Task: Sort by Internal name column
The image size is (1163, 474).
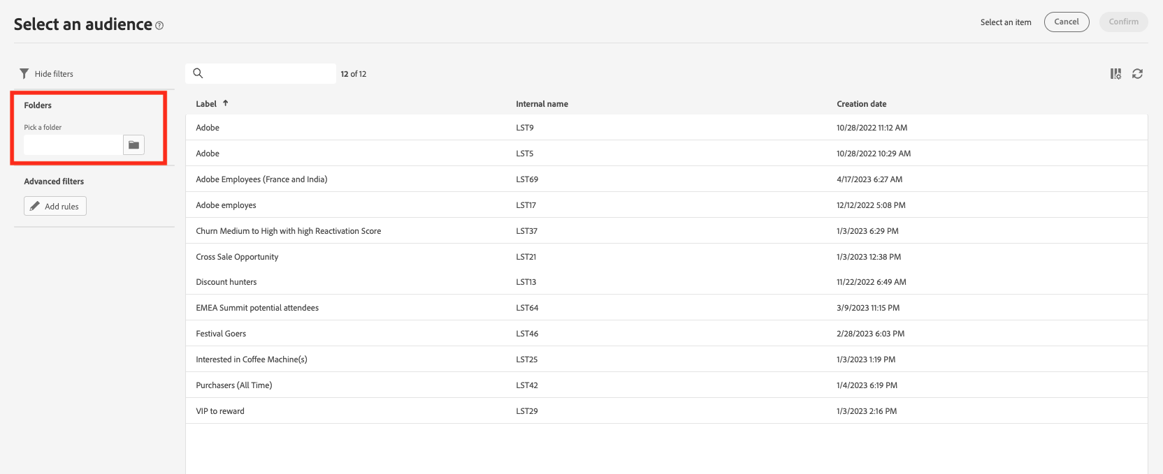Action: click(x=542, y=104)
